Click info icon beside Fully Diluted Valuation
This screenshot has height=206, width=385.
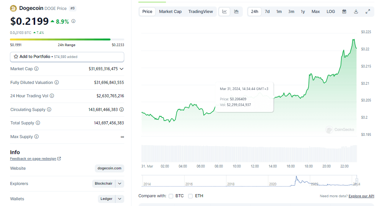coord(57,82)
